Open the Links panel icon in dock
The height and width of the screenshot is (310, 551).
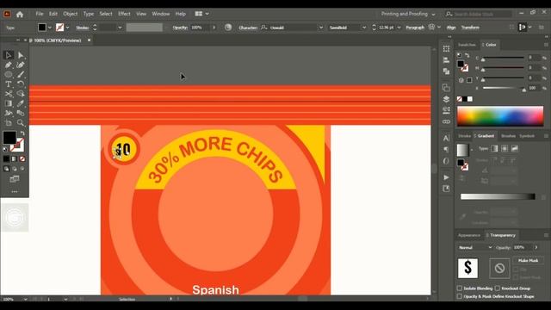[446, 121]
